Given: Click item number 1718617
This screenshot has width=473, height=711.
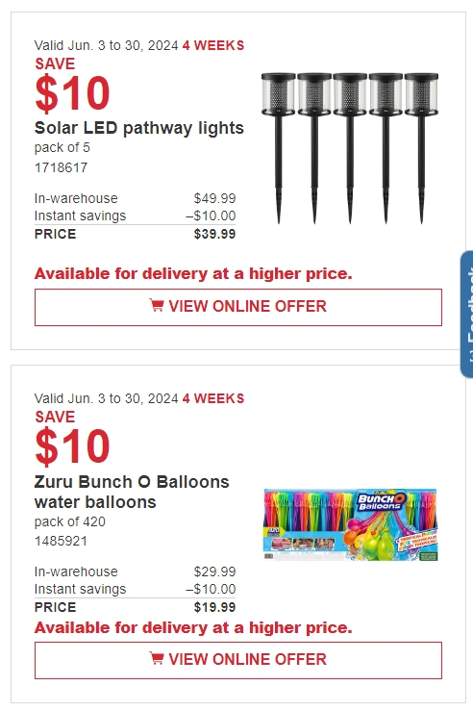Looking at the screenshot, I should point(62,167).
